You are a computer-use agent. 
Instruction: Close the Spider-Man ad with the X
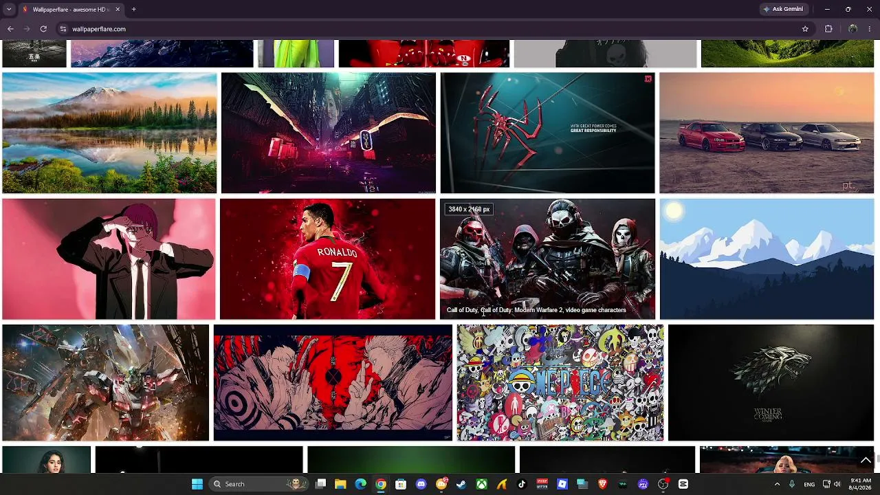648,79
